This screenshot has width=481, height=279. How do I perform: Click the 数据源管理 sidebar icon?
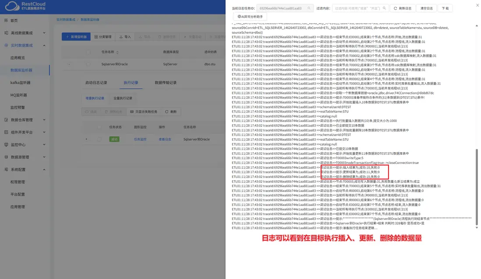(x=6, y=157)
